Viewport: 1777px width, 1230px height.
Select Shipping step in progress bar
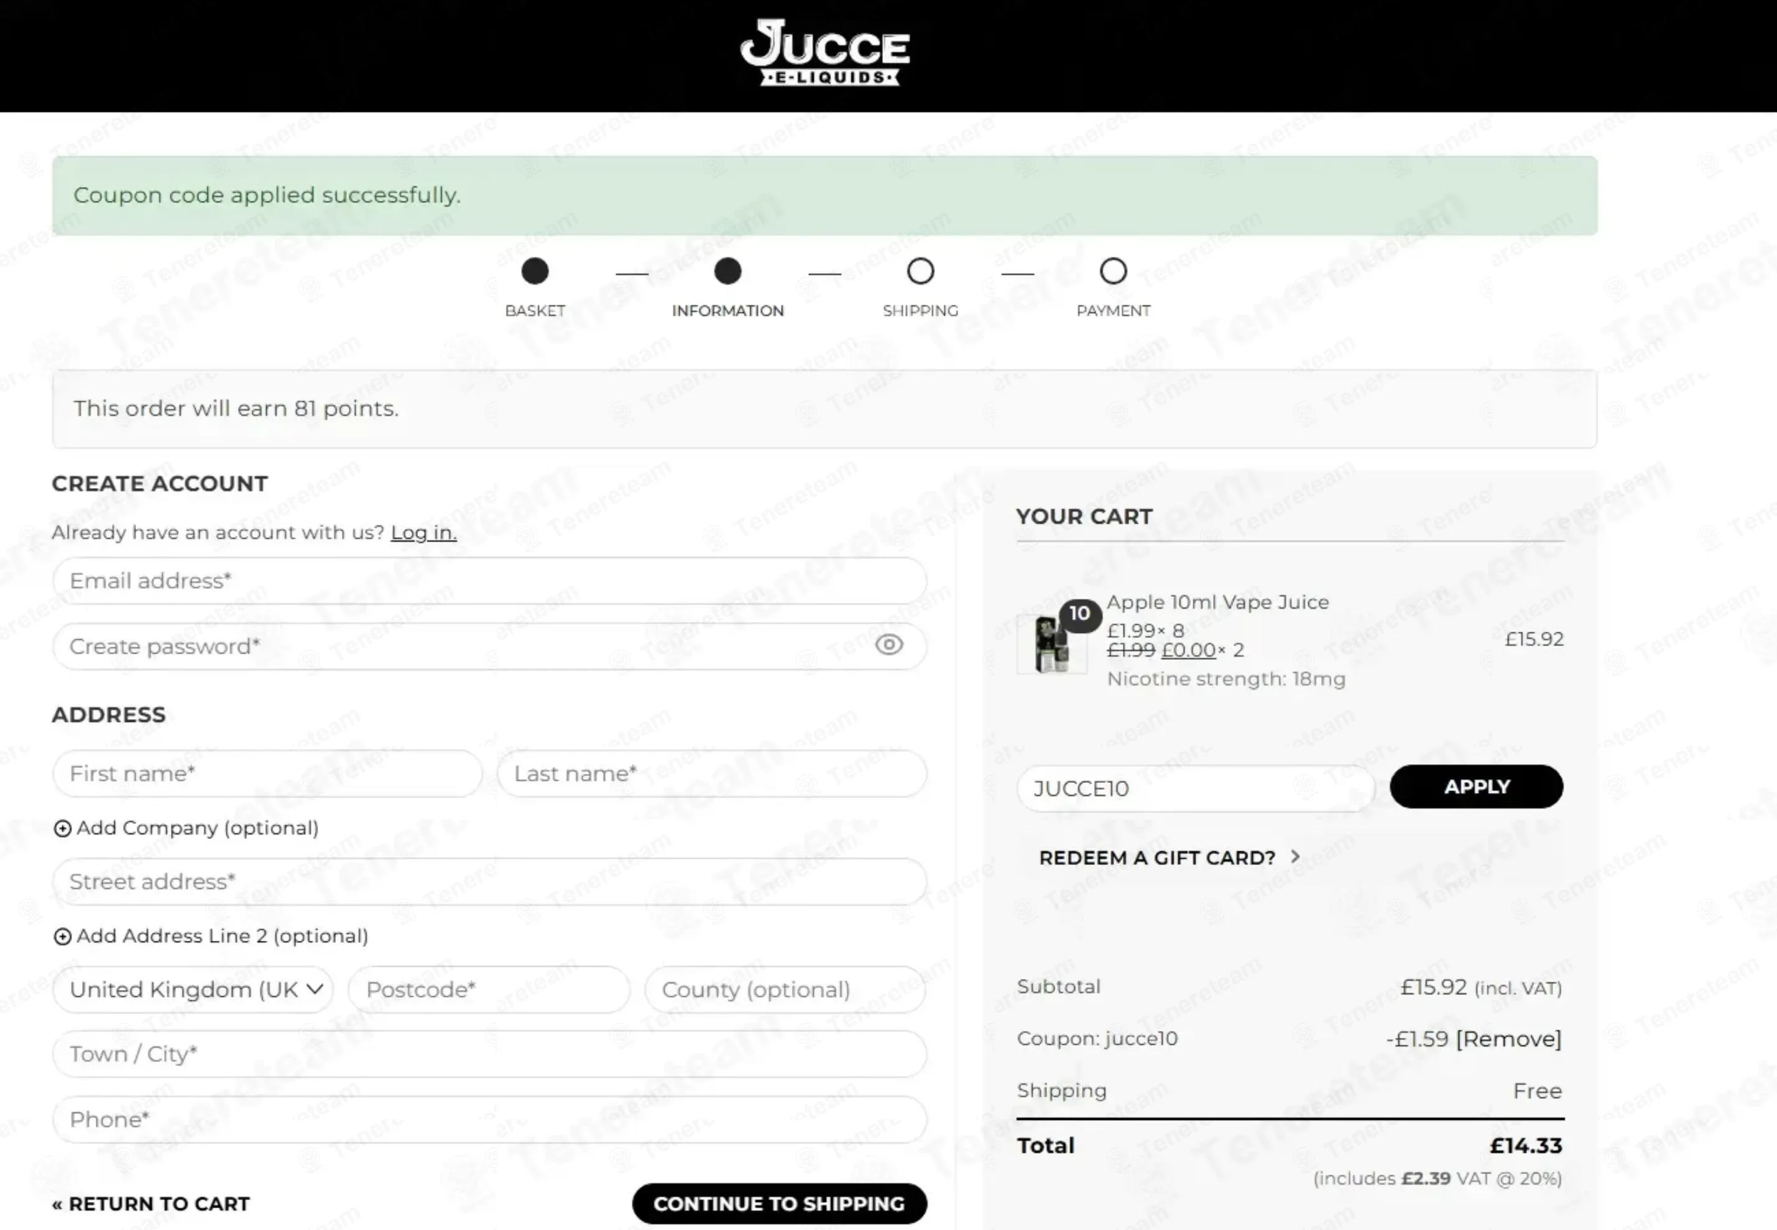pos(920,289)
